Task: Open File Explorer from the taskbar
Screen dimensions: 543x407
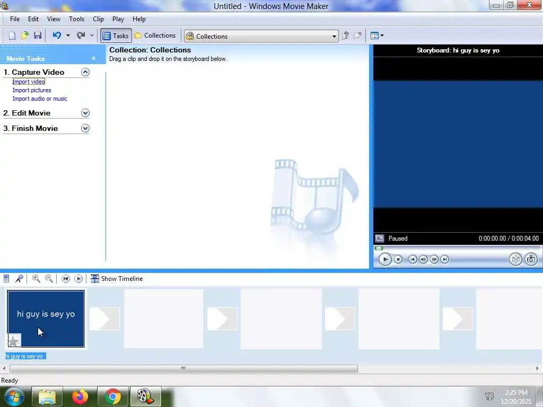Action: 47,396
